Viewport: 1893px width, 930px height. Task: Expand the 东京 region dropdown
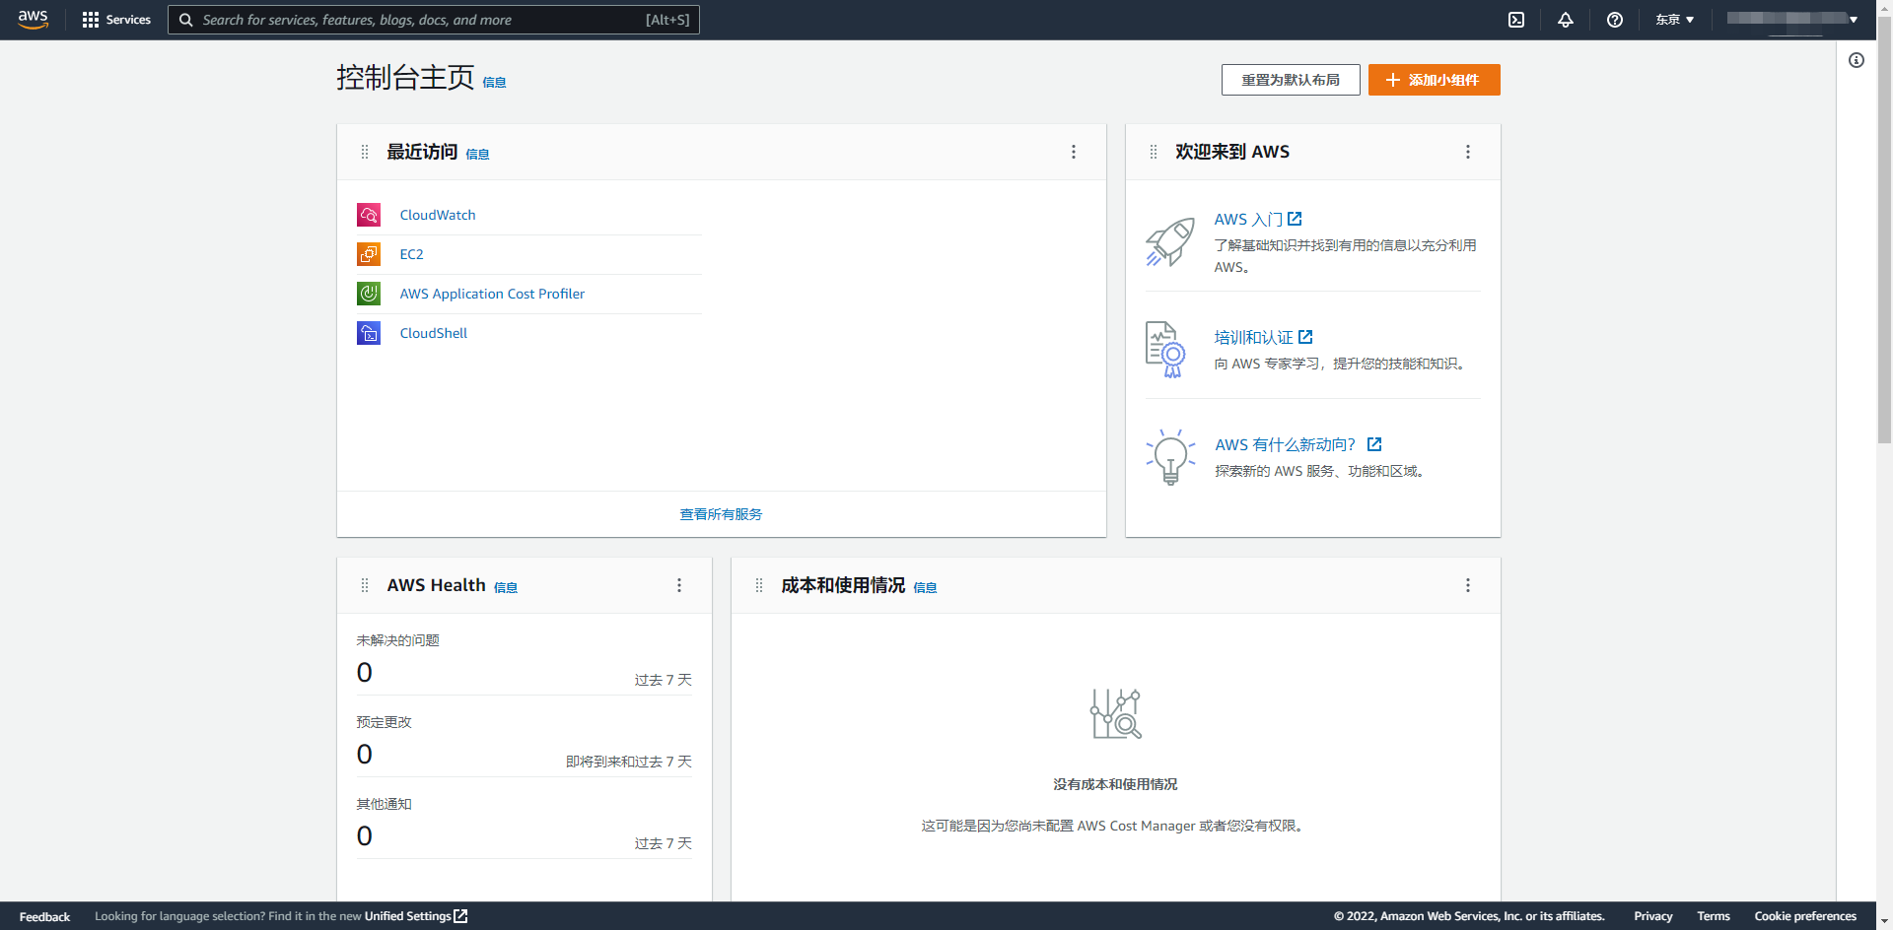pos(1675,20)
